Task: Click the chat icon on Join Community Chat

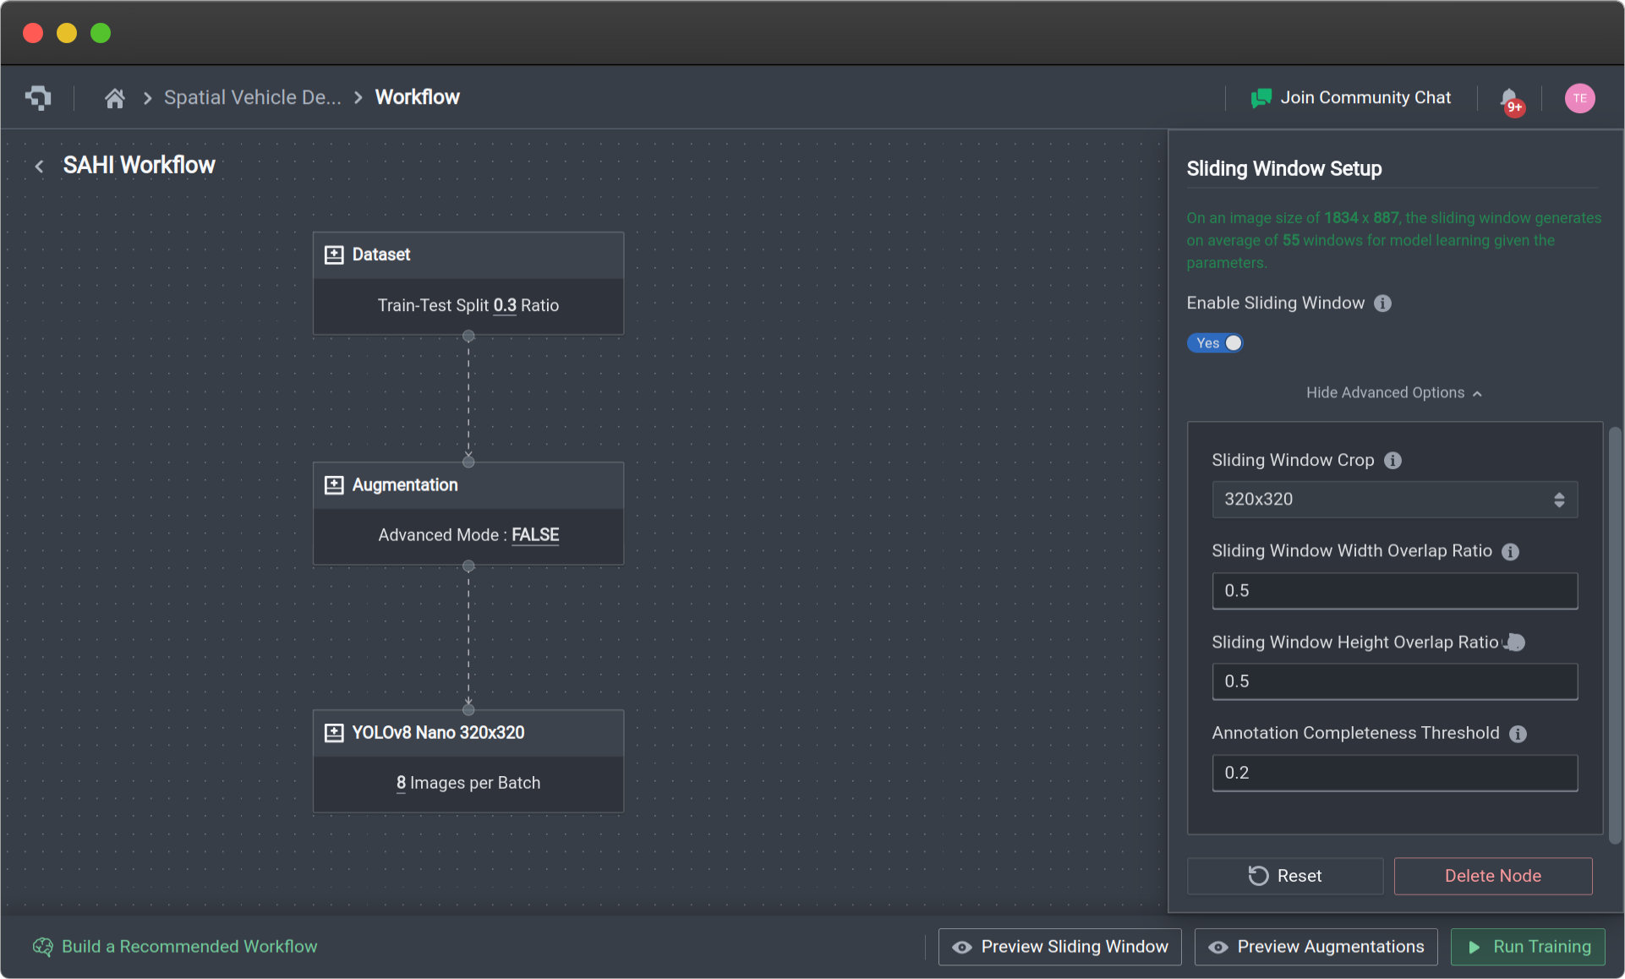Action: 1260,97
